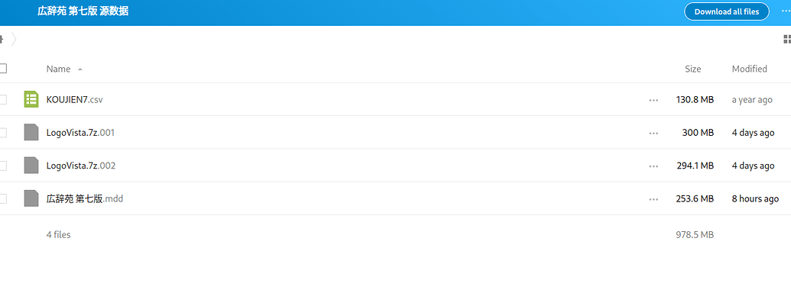Sort files by Size column
The height and width of the screenshot is (293, 791).
[x=692, y=69]
